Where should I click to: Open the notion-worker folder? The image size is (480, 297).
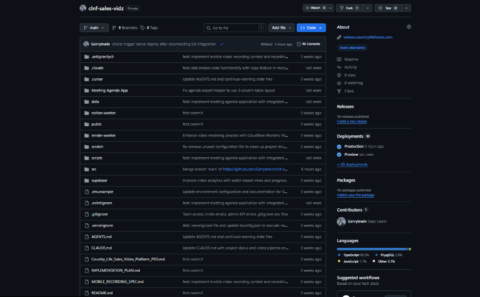click(x=104, y=113)
